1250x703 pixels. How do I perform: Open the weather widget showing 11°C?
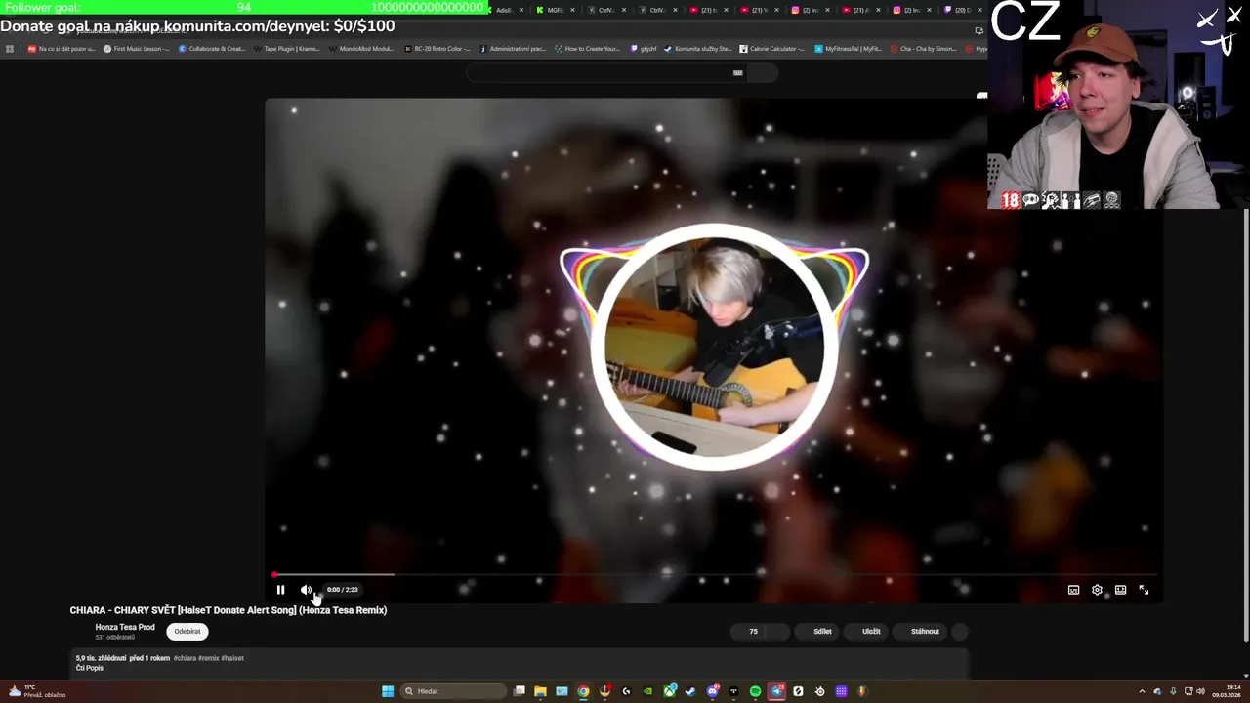[x=37, y=691]
